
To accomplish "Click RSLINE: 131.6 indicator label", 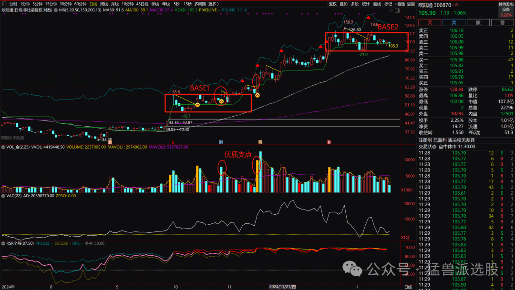I will click(x=235, y=10).
